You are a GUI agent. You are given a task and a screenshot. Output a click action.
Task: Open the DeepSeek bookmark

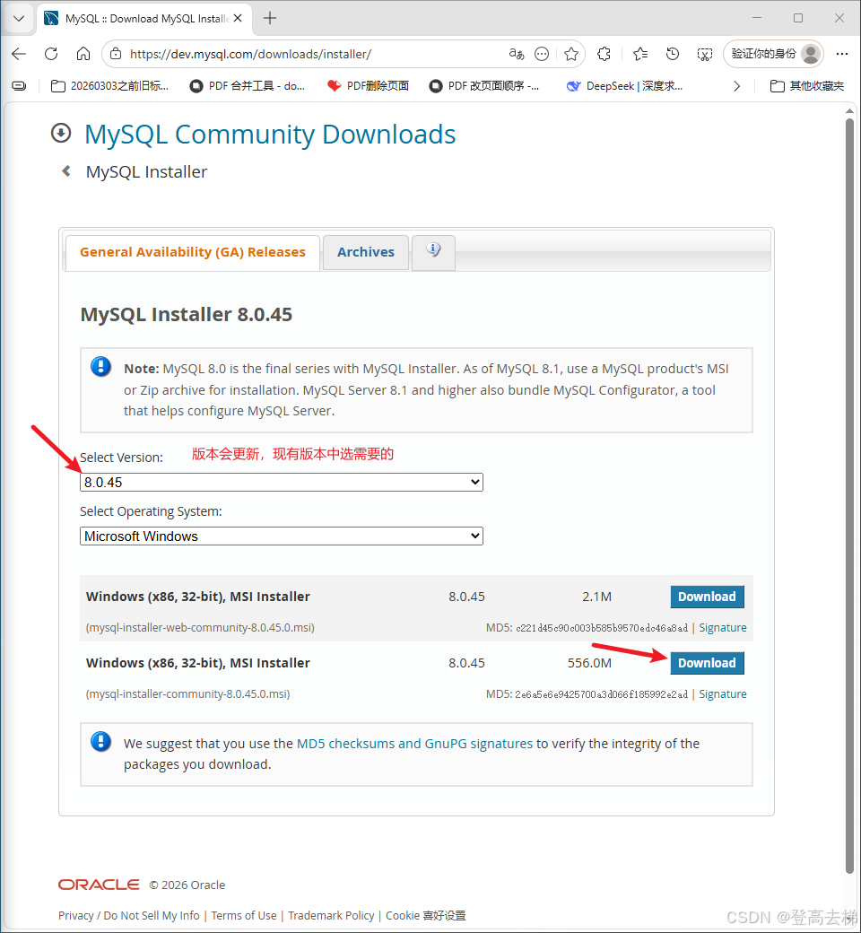click(625, 86)
